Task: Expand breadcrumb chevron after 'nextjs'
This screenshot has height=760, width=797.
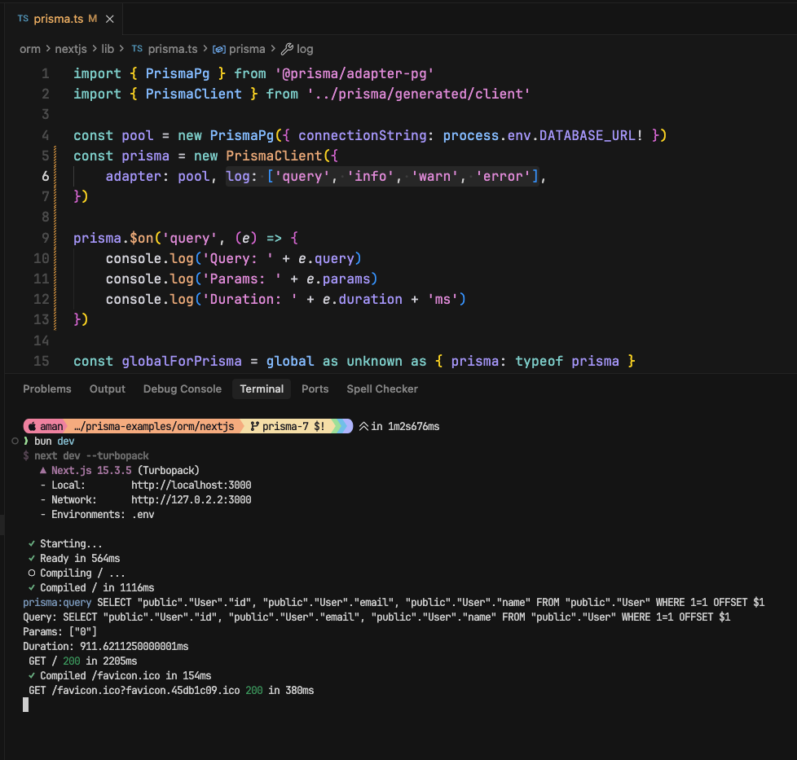Action: 94,49
